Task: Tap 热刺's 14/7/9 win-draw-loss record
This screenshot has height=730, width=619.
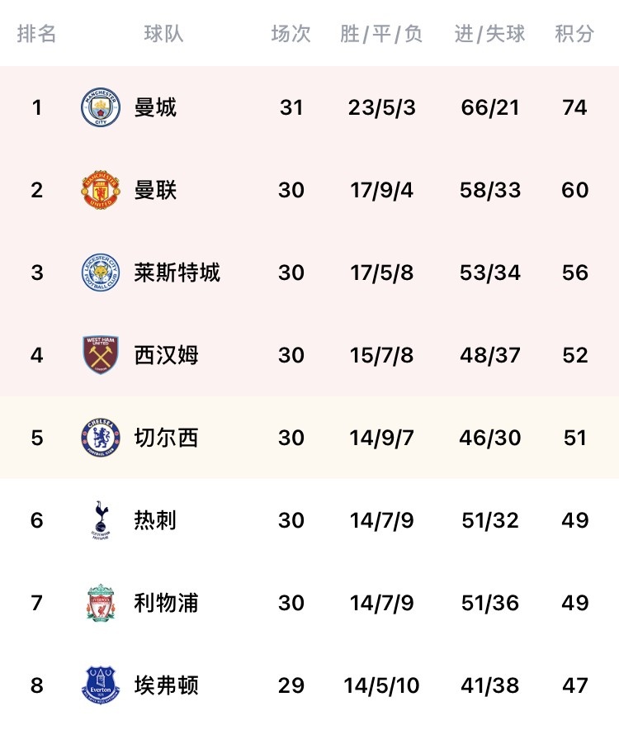Action: coord(381,520)
